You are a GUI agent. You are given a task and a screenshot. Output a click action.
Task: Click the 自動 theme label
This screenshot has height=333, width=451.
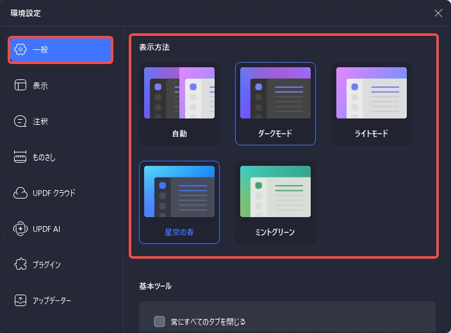click(x=179, y=133)
